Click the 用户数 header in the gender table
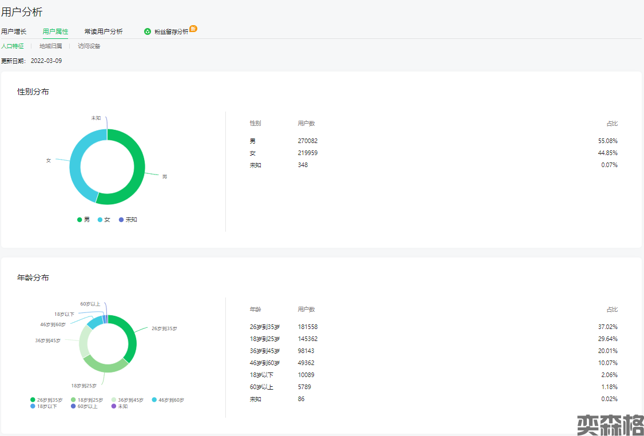This screenshot has height=436, width=644. pos(306,124)
